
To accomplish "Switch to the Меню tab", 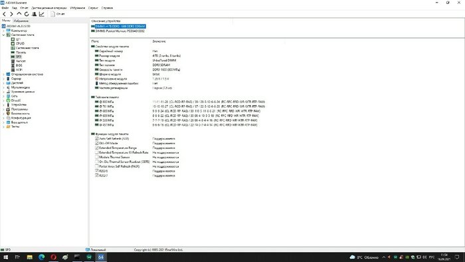I will tap(6, 21).
